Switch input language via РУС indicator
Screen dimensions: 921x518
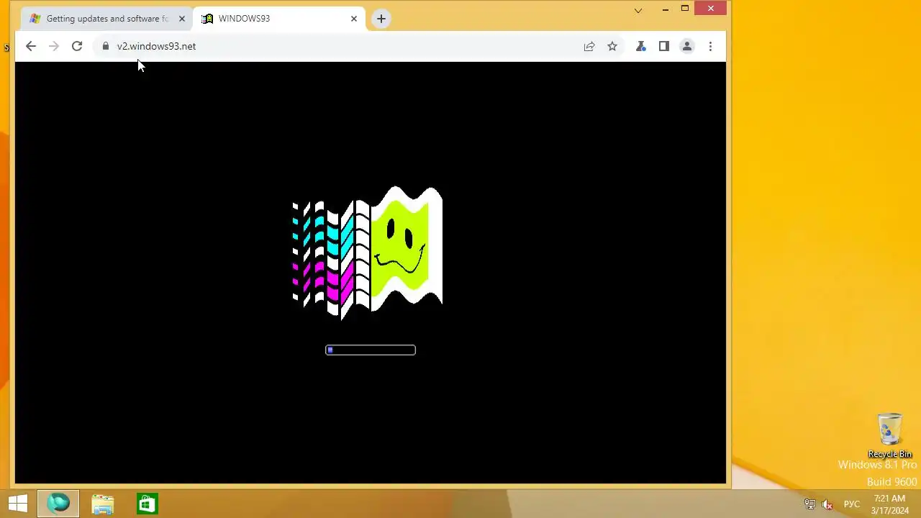pyautogui.click(x=852, y=504)
